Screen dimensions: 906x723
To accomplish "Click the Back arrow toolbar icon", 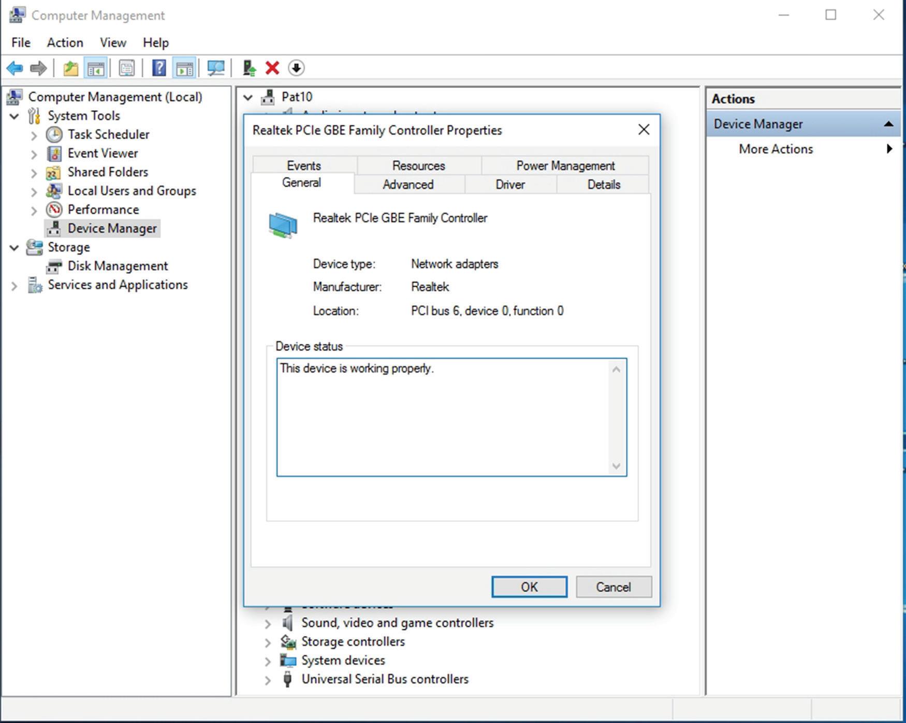I will 15,68.
